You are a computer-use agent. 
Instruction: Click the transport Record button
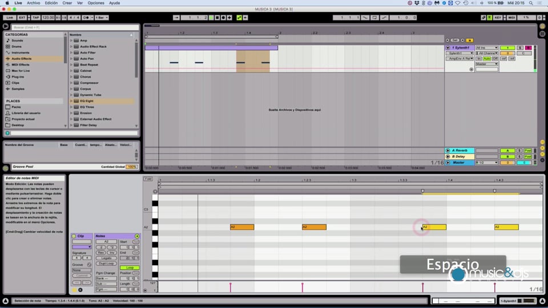point(223,18)
